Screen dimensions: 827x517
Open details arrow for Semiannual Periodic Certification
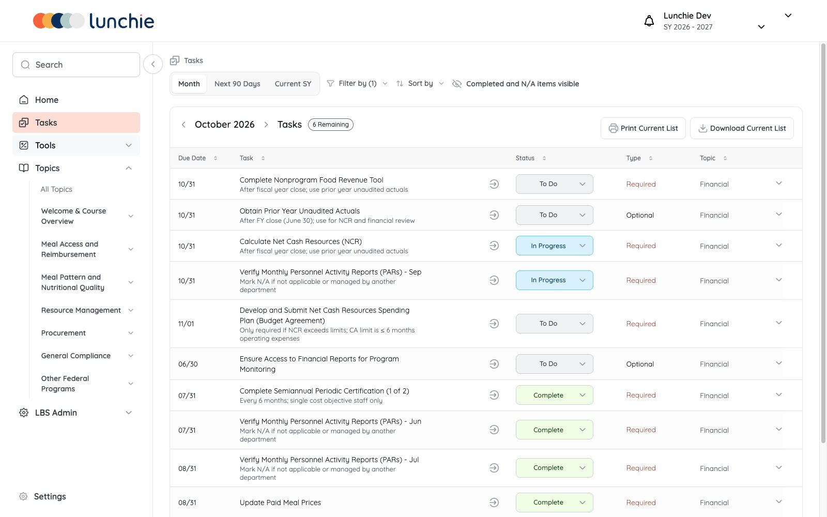(494, 395)
